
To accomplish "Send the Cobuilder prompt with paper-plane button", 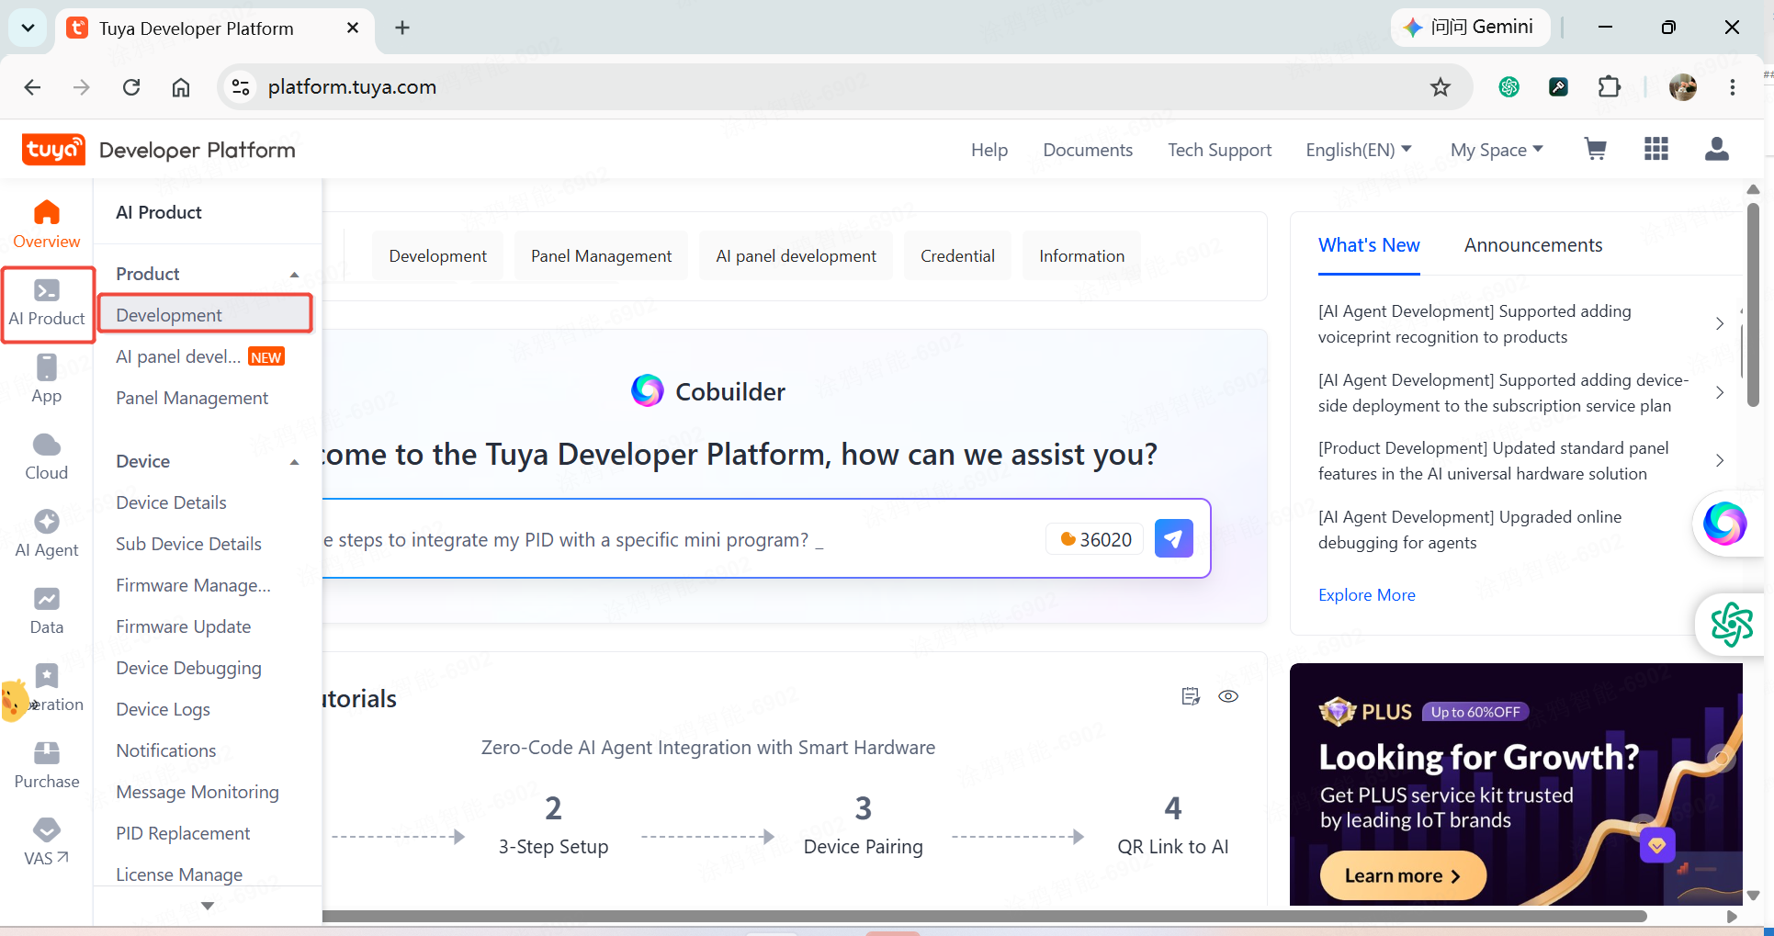I will pyautogui.click(x=1173, y=538).
